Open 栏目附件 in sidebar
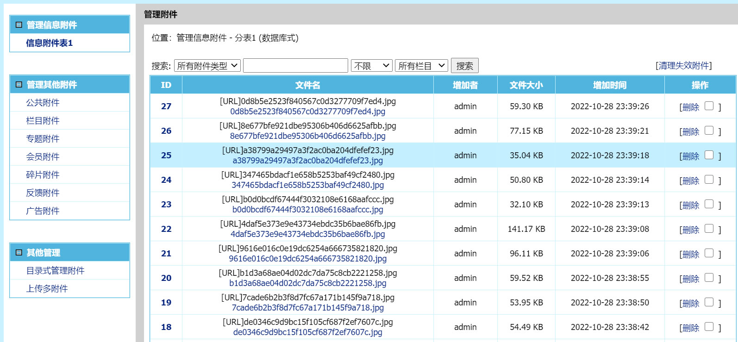 (x=43, y=121)
